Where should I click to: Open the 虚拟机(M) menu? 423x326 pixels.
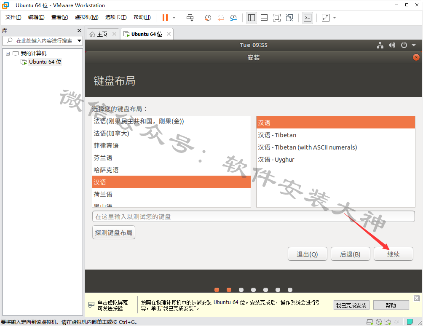tap(86, 17)
